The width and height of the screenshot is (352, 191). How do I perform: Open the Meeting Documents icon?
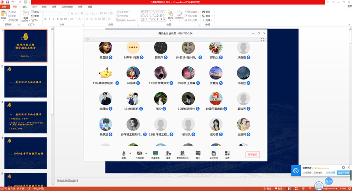[x=213, y=154]
